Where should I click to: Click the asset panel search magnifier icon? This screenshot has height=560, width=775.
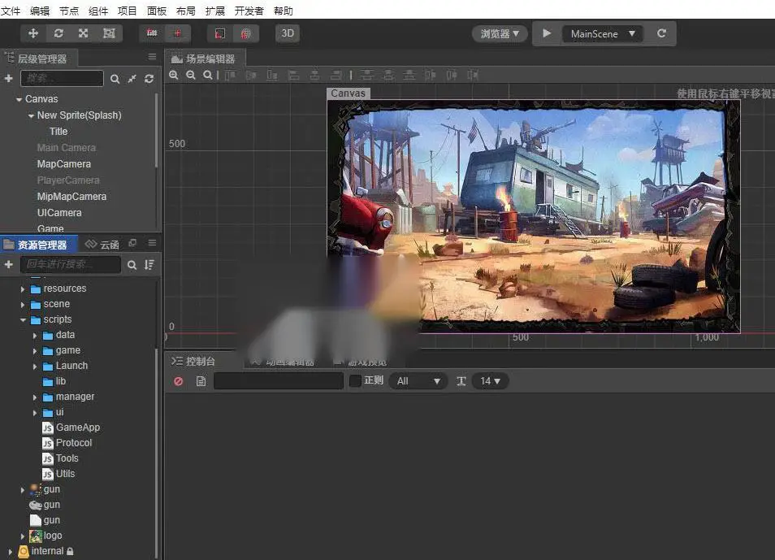tap(132, 265)
